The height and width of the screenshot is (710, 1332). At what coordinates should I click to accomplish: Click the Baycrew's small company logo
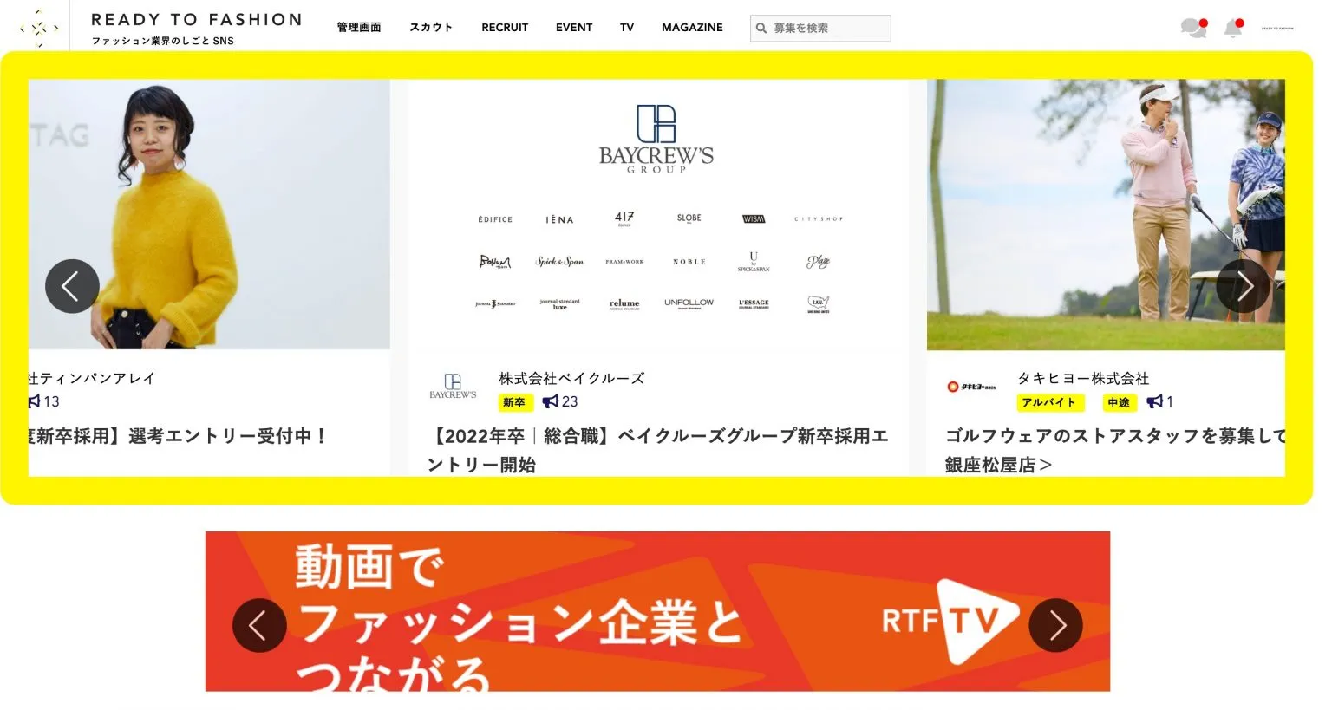coord(453,387)
